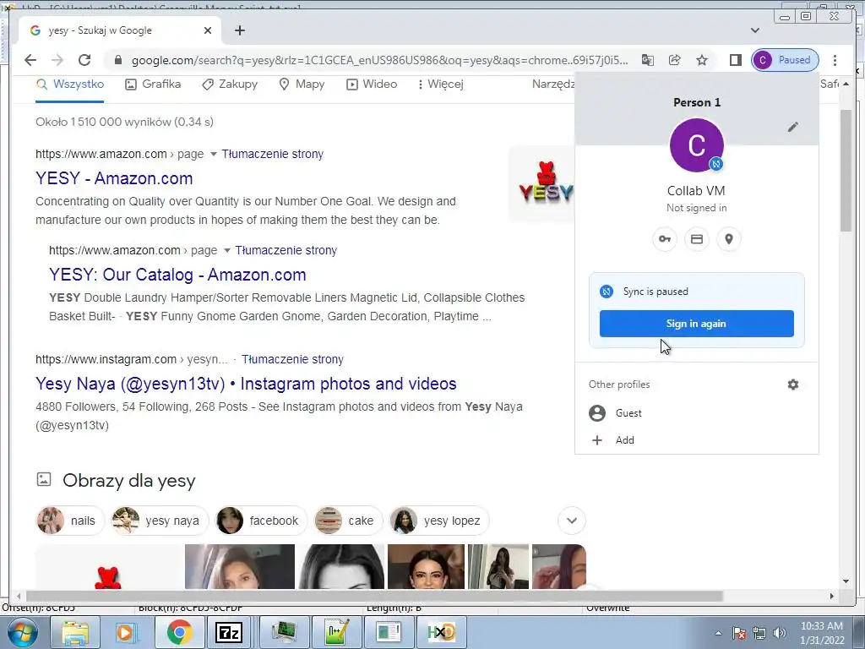Close the yesy Google search tab
The width and height of the screenshot is (865, 649).
tap(208, 30)
